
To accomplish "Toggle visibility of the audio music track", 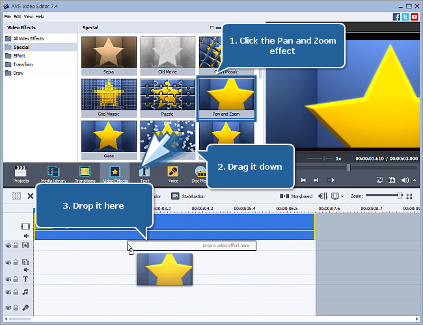I will [8, 292].
